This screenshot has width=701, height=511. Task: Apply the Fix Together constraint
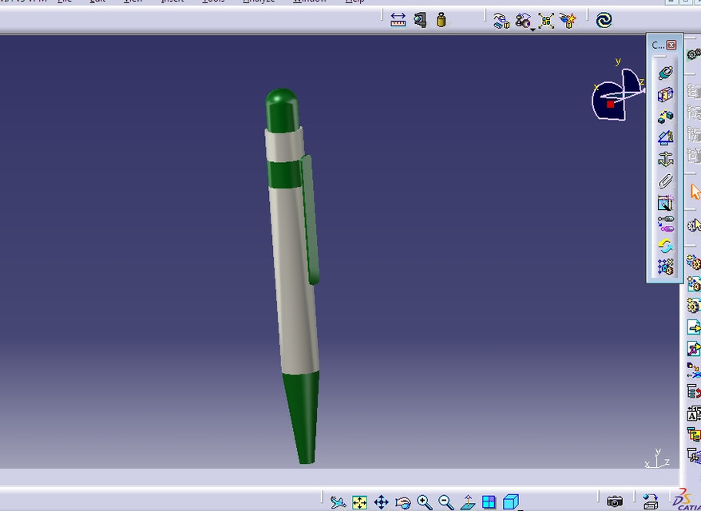664,182
